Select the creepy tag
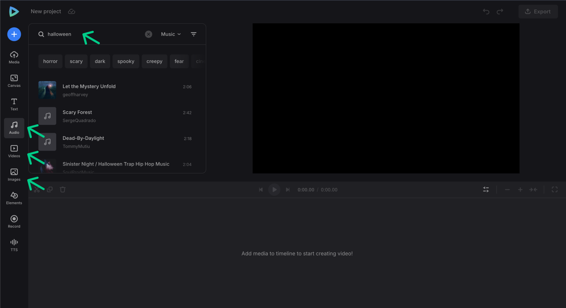 pos(155,61)
